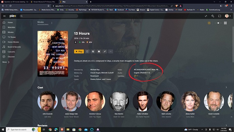The height and width of the screenshot is (132, 234).
Task: Click Drama genre link
Action: coord(93,79)
